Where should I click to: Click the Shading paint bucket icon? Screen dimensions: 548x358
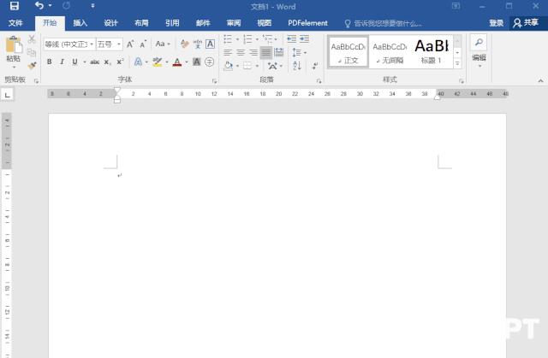pyautogui.click(x=229, y=66)
